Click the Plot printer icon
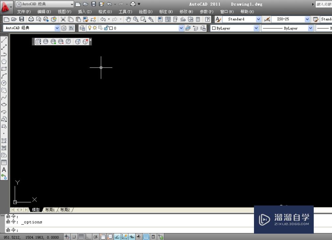The image size is (332, 240). (x=31, y=19)
